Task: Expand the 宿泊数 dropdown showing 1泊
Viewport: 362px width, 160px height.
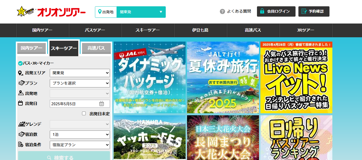Action: [80, 134]
